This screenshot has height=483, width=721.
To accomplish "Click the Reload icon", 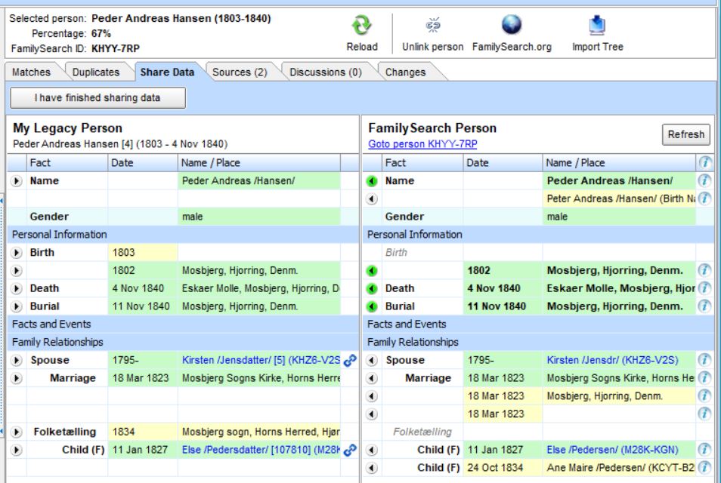I will pos(361,25).
